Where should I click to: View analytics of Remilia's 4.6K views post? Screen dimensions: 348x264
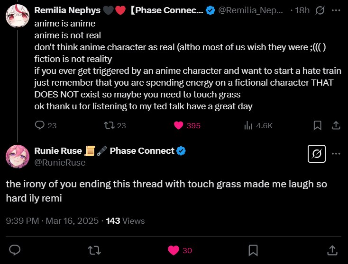[x=248, y=125]
